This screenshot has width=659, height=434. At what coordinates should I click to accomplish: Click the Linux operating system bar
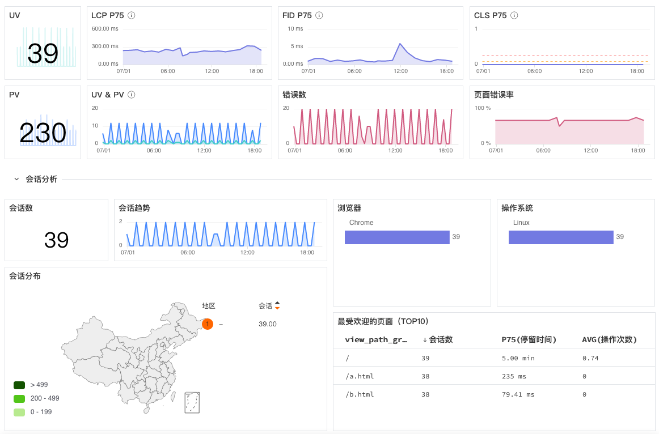pyautogui.click(x=561, y=237)
